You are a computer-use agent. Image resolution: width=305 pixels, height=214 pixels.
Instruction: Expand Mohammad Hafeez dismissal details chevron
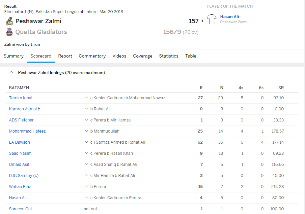click(x=86, y=131)
